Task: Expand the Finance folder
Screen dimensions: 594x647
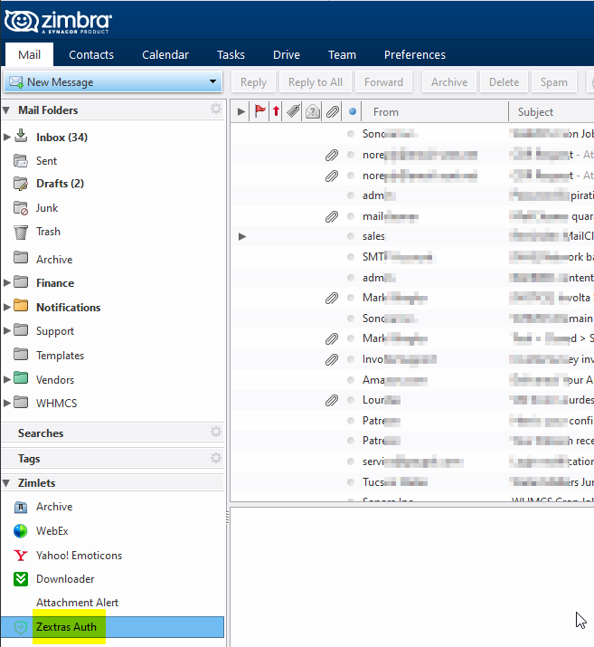Action: pos(6,282)
